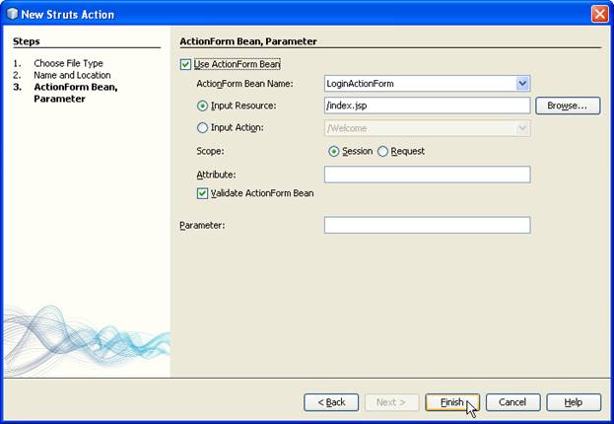Choose Session scope radio button
Image resolution: width=614 pixels, height=424 pixels.
[334, 151]
